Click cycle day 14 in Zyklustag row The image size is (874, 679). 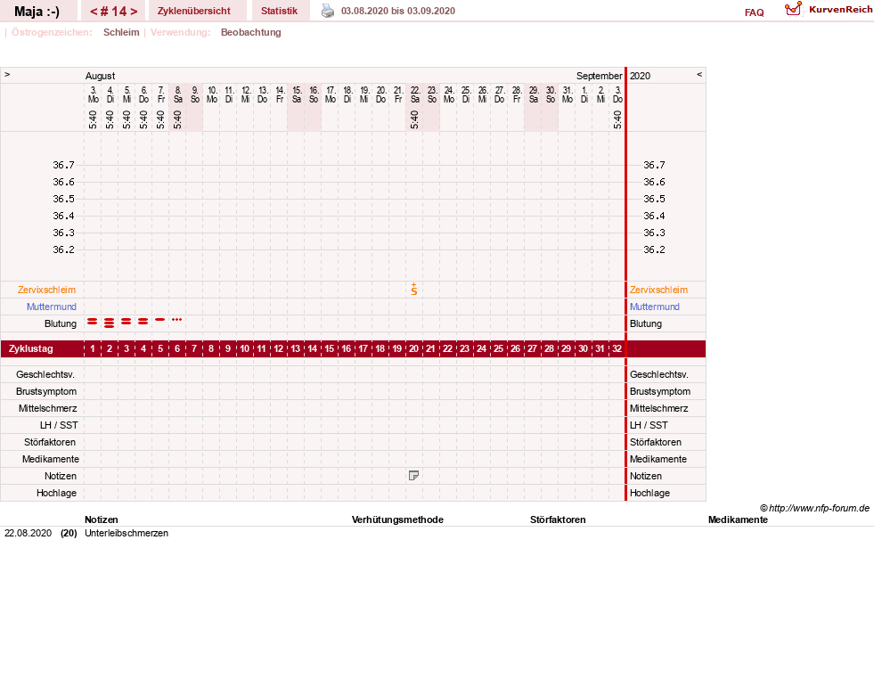pyautogui.click(x=312, y=348)
